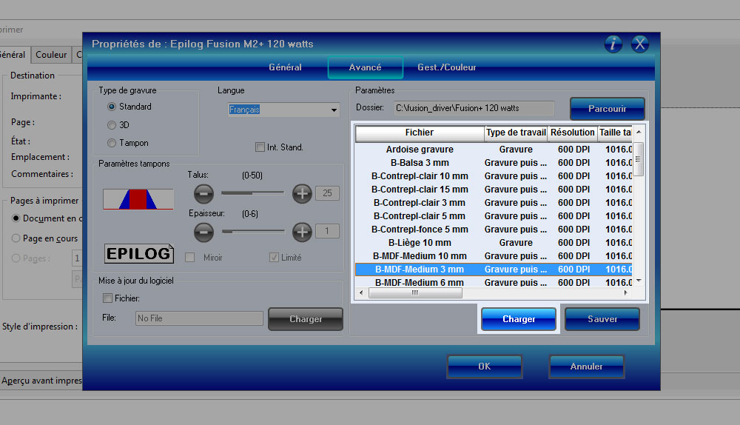This screenshot has width=740, height=425.
Task: Select the B-Balsa 3 mm row
Action: (x=494, y=162)
